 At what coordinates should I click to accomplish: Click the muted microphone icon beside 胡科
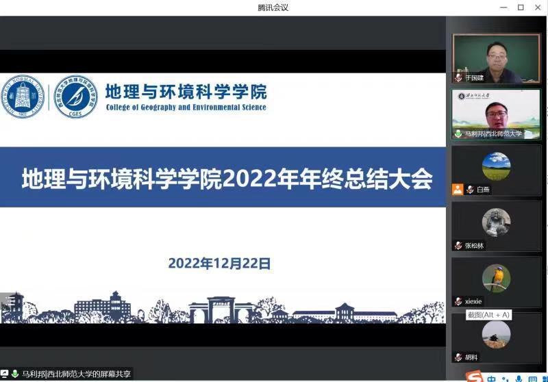[x=458, y=357]
